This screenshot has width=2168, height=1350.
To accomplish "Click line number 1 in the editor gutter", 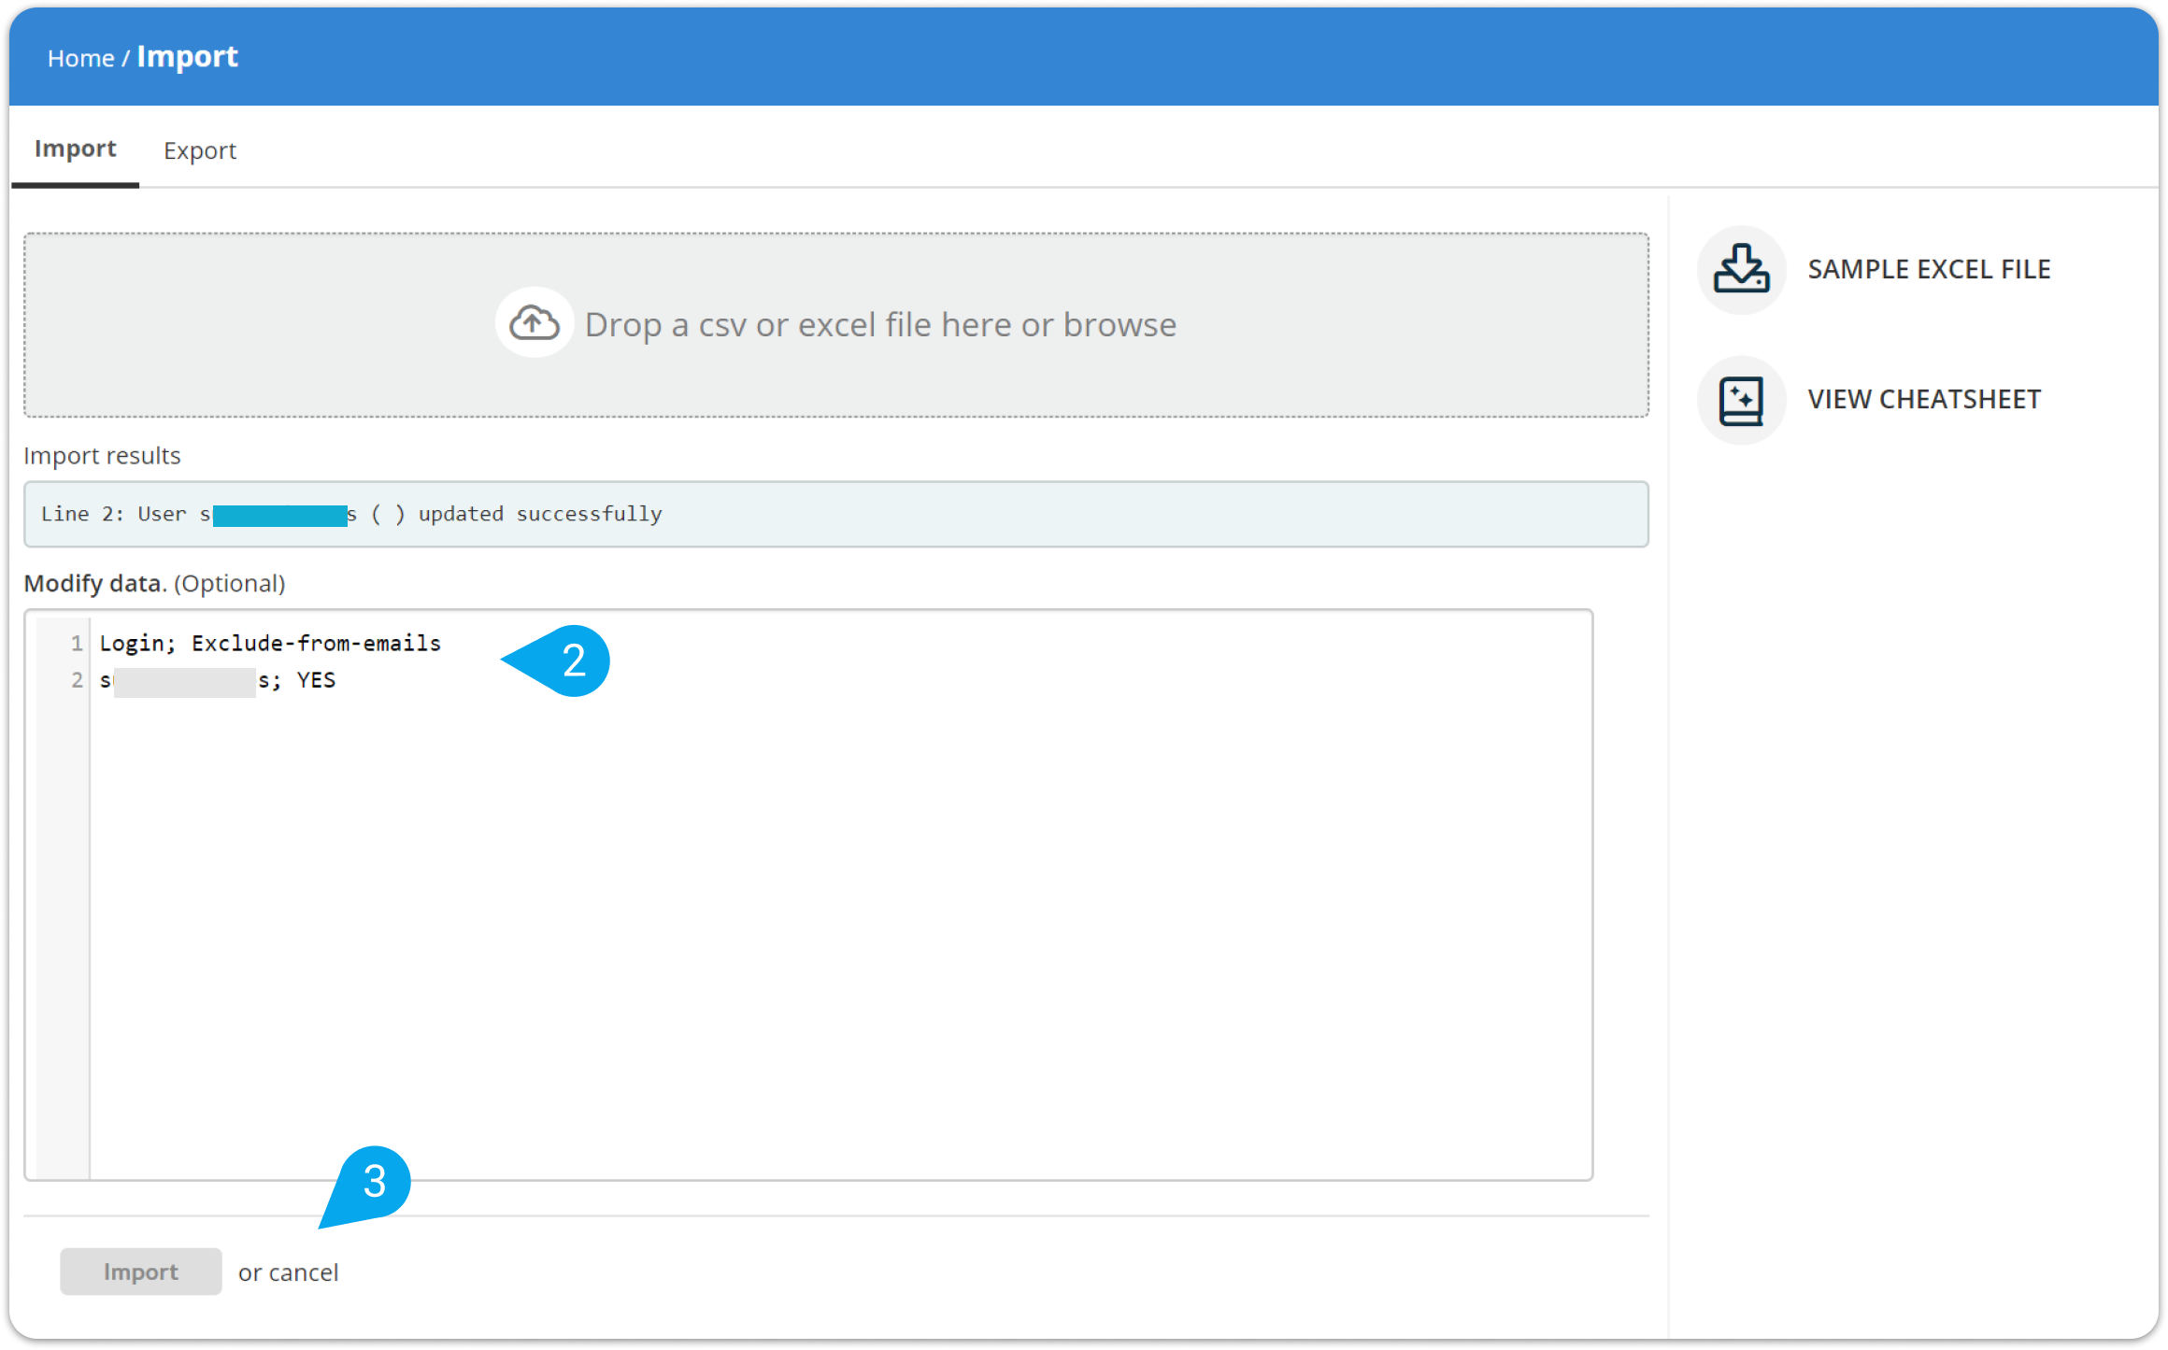I will (x=77, y=643).
